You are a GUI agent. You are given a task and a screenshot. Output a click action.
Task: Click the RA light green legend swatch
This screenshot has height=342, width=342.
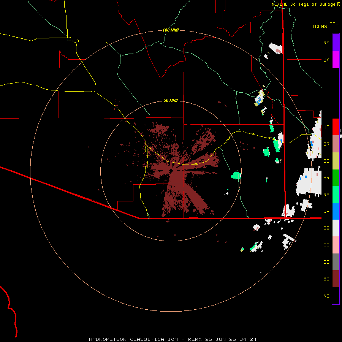coord(336,195)
